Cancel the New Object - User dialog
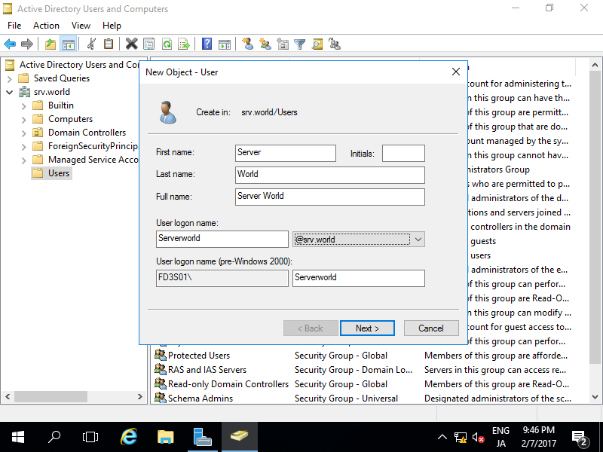 pyautogui.click(x=431, y=328)
